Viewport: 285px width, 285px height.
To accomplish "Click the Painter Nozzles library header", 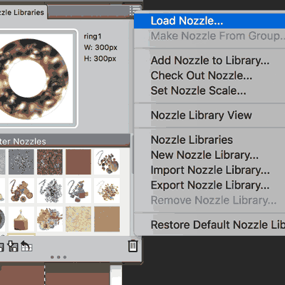I will coord(65,141).
